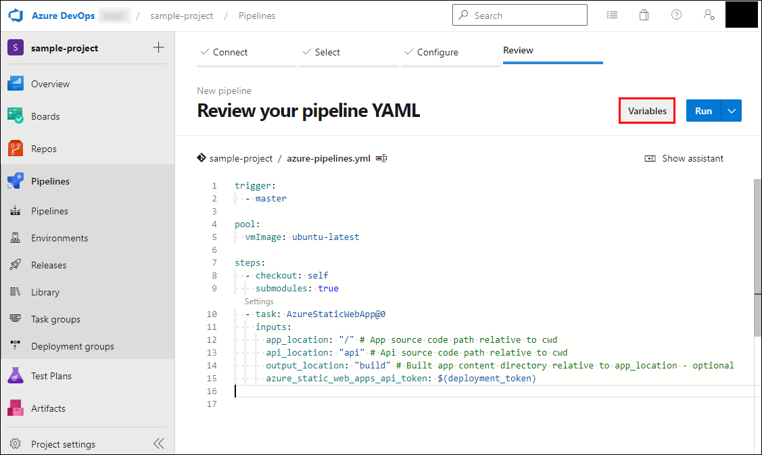Click the "submodules: true" line
Screen dimensions: 762x455
click(297, 288)
